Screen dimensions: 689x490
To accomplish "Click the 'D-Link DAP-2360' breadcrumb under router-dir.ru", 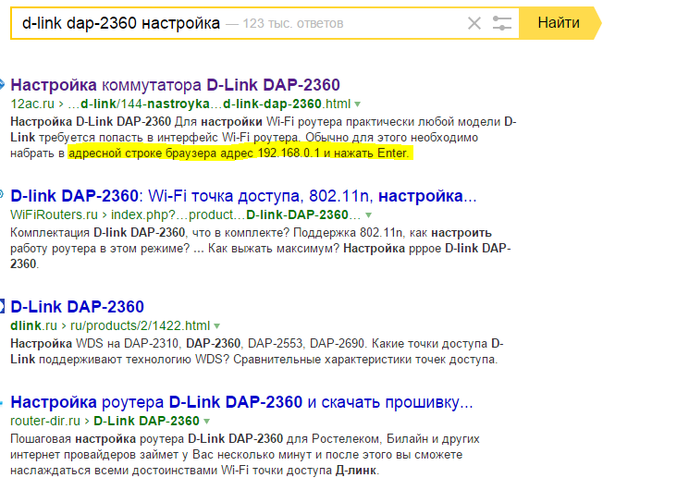I will (x=146, y=422).
